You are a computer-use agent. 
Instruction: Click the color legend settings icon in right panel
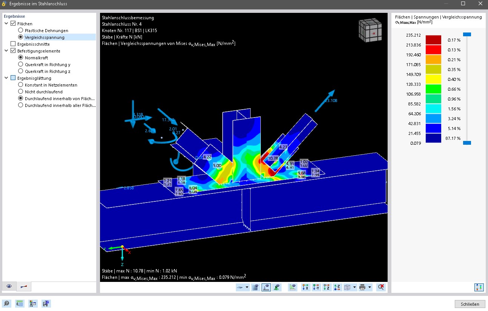click(x=479, y=287)
